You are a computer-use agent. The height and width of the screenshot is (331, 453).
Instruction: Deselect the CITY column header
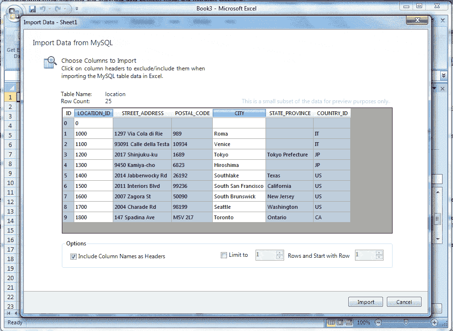239,113
